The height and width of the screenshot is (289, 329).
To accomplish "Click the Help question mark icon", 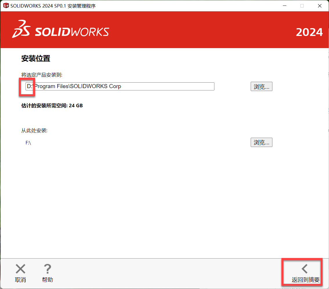I will 47,269.
